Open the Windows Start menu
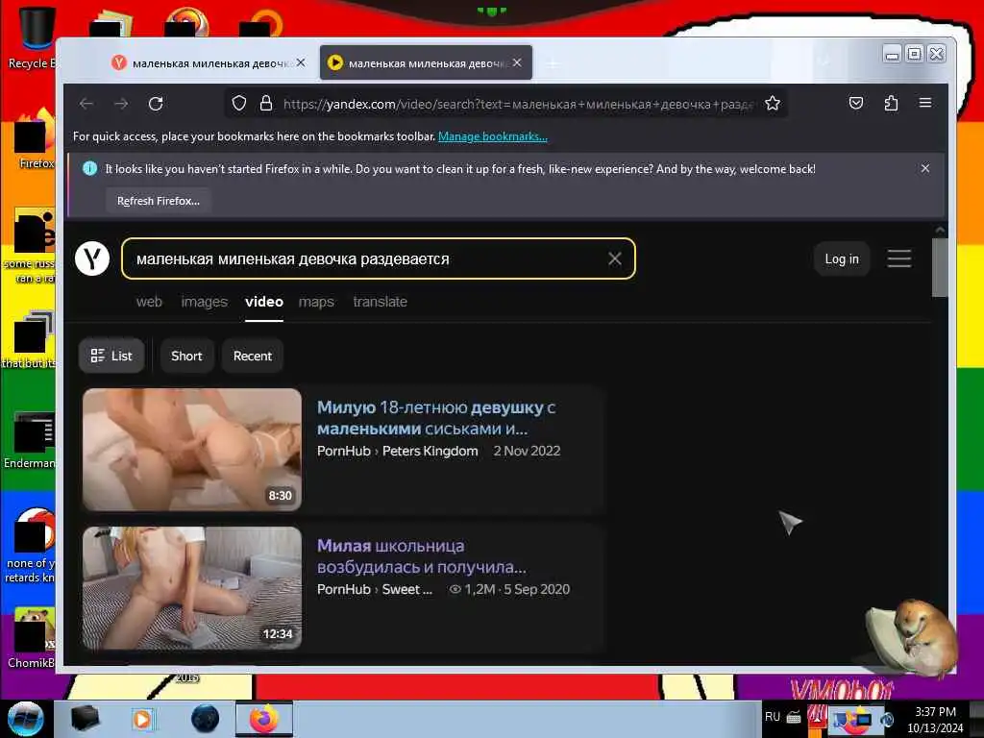The height and width of the screenshot is (738, 984). click(x=26, y=719)
